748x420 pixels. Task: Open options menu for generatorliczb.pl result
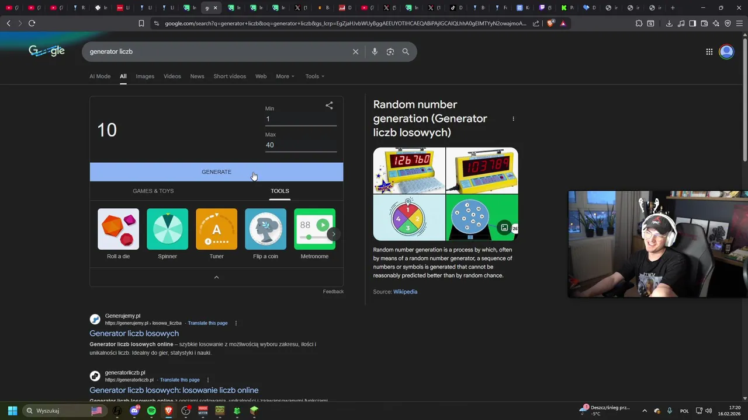[x=207, y=380]
